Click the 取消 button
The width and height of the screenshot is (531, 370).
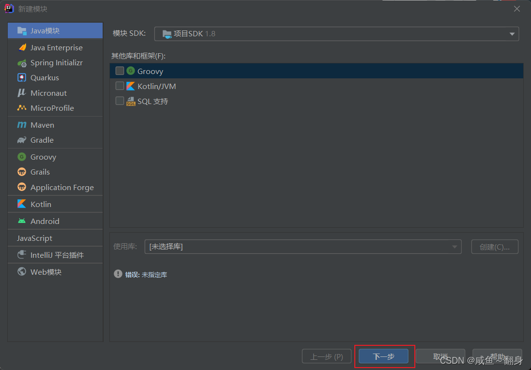pyautogui.click(x=440, y=356)
